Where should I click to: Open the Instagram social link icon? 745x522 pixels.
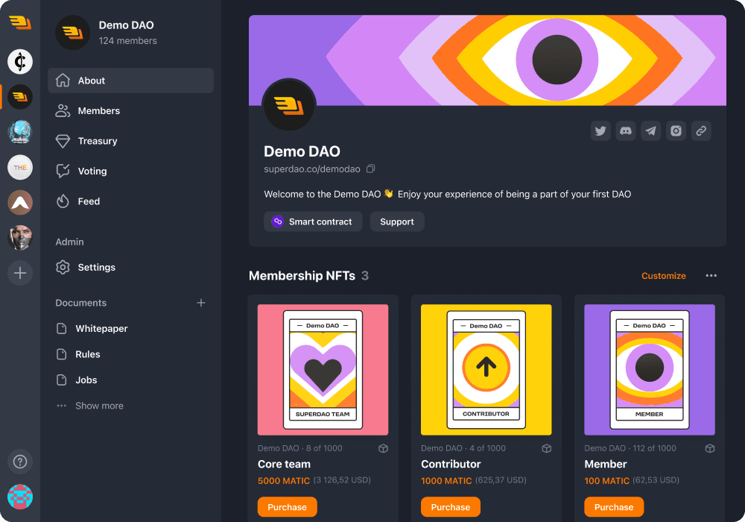[x=676, y=130]
